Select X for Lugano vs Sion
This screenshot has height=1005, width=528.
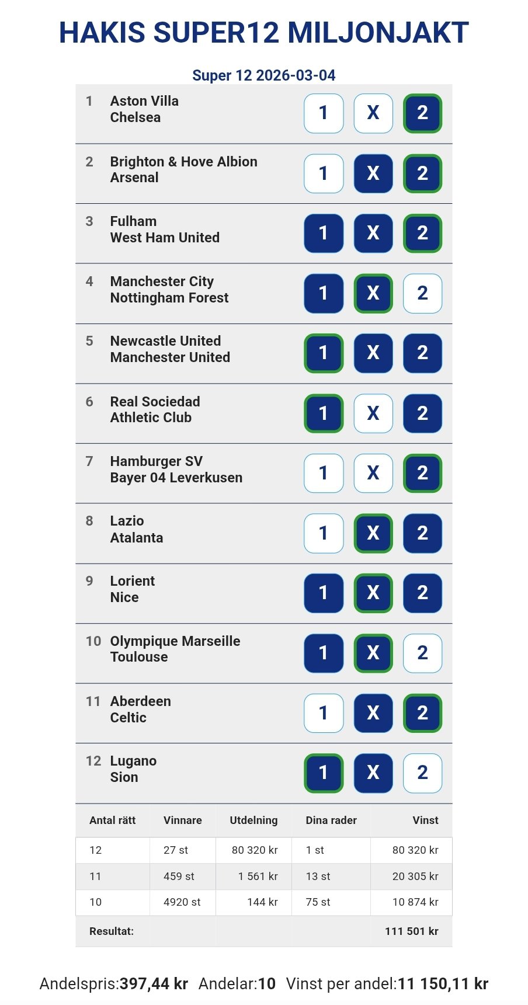[x=373, y=773]
